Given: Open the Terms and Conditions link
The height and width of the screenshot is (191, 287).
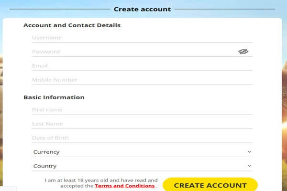Looking at the screenshot, I should point(124,186).
